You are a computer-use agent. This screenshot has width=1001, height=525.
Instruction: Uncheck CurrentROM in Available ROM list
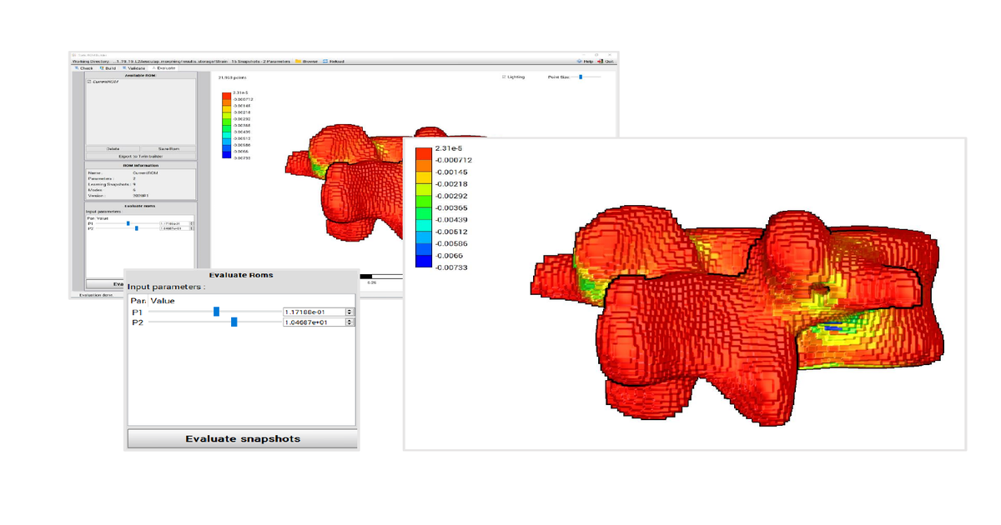[89, 81]
